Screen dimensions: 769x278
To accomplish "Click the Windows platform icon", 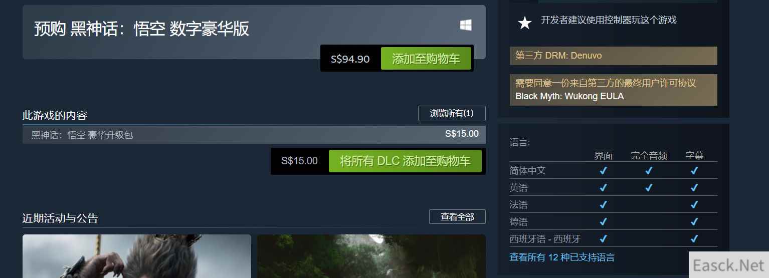I will (x=466, y=25).
